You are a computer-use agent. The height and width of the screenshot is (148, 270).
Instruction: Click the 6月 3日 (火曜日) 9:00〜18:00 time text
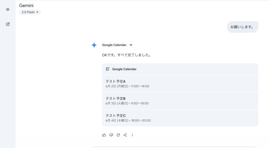click(x=127, y=103)
